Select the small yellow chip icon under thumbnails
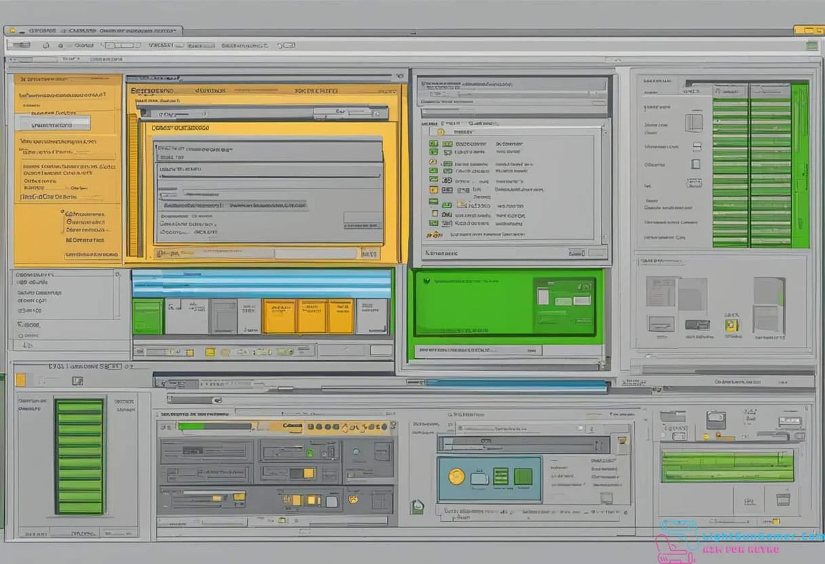The width and height of the screenshot is (825, 564). click(x=731, y=326)
